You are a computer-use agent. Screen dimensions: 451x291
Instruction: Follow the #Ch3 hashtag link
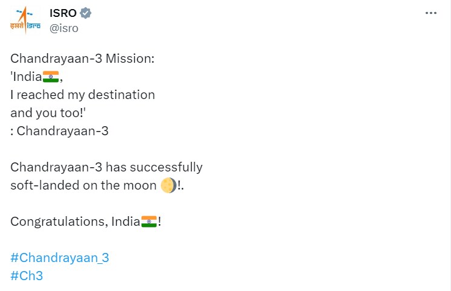click(x=27, y=276)
